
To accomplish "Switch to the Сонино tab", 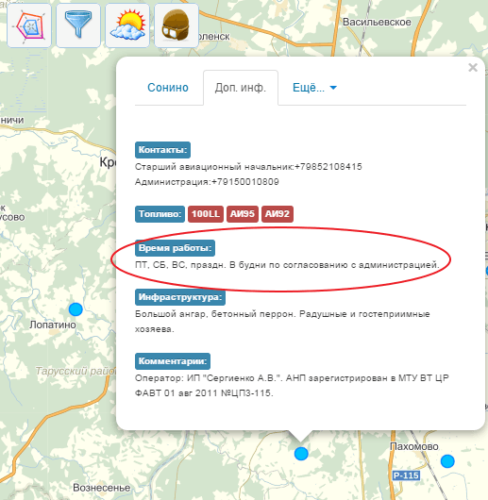I will click(x=168, y=88).
